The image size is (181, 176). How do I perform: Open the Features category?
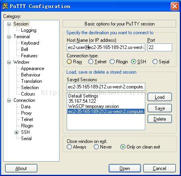29,56
